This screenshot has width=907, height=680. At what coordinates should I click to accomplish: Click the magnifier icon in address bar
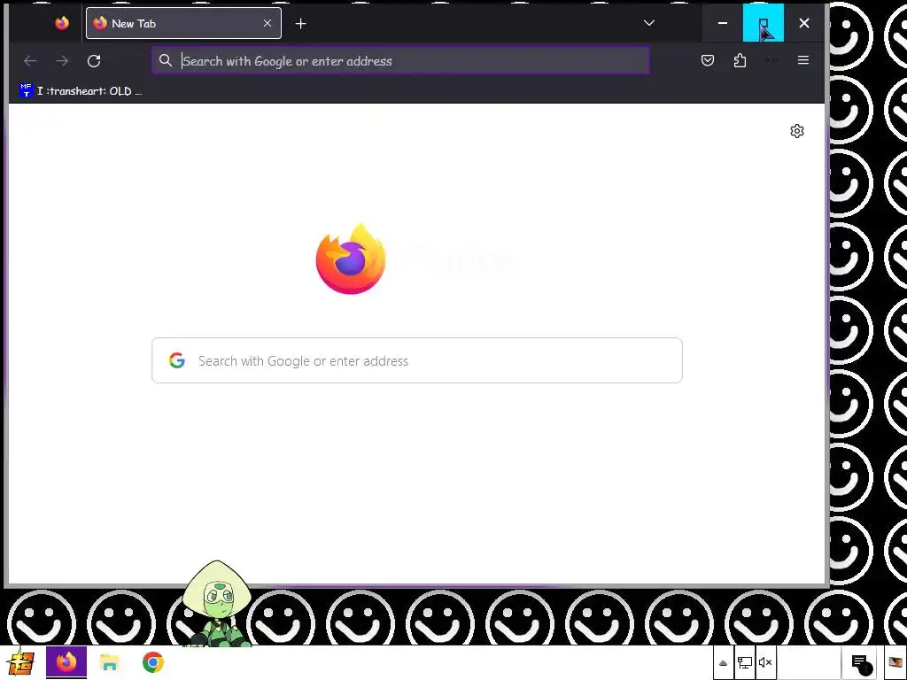[166, 60]
